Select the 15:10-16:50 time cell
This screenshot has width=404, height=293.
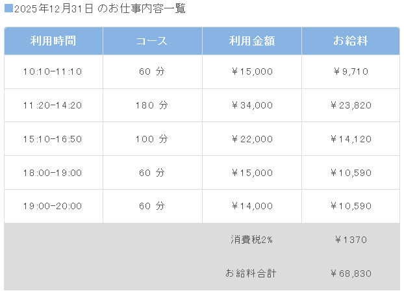(53, 139)
